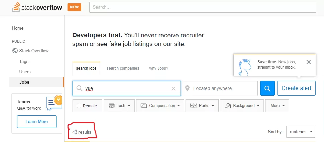The height and width of the screenshot is (142, 324).
Task: Clear the vue search term with X
Action: click(173, 89)
